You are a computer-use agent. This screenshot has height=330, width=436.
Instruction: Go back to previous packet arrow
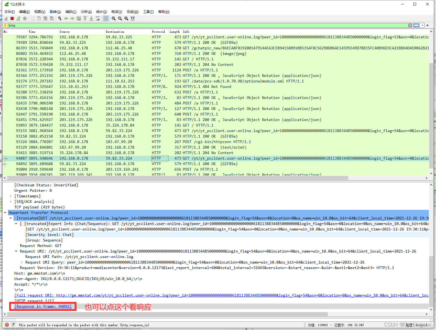[66, 18]
